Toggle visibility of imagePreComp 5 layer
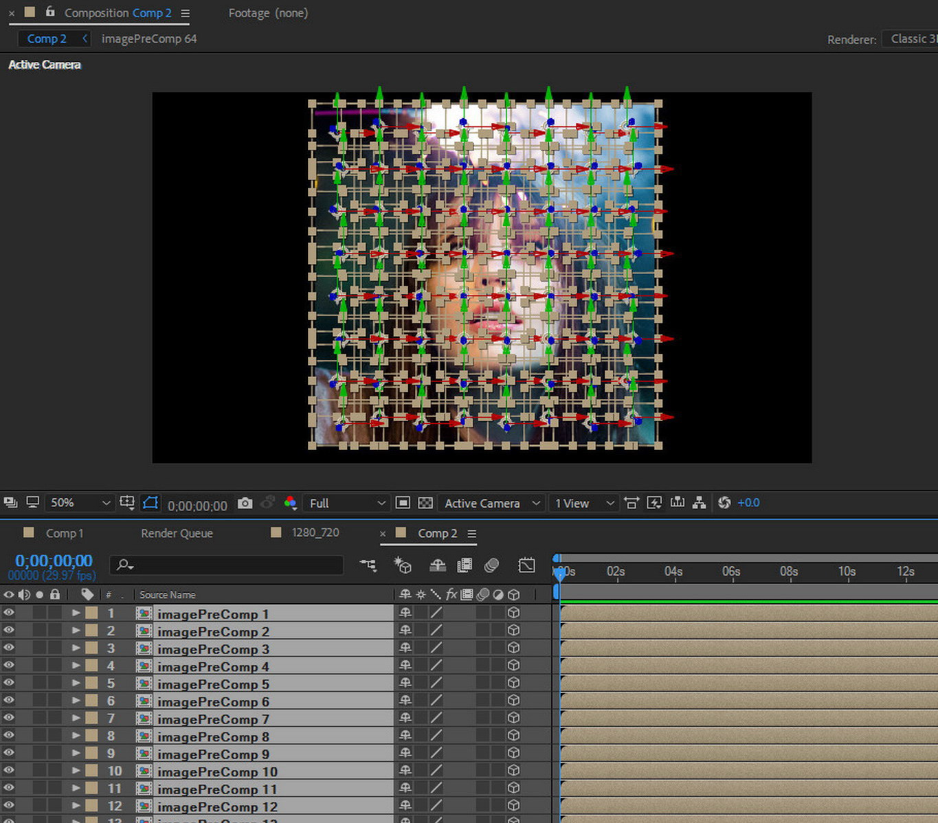Viewport: 938px width, 823px height. click(9, 683)
